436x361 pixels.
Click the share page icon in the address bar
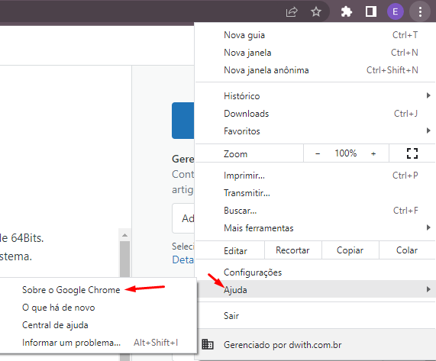(292, 11)
